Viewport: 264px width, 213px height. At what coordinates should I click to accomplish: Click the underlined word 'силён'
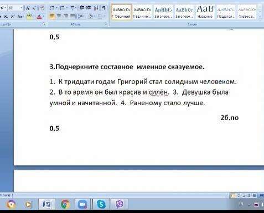(x=158, y=92)
